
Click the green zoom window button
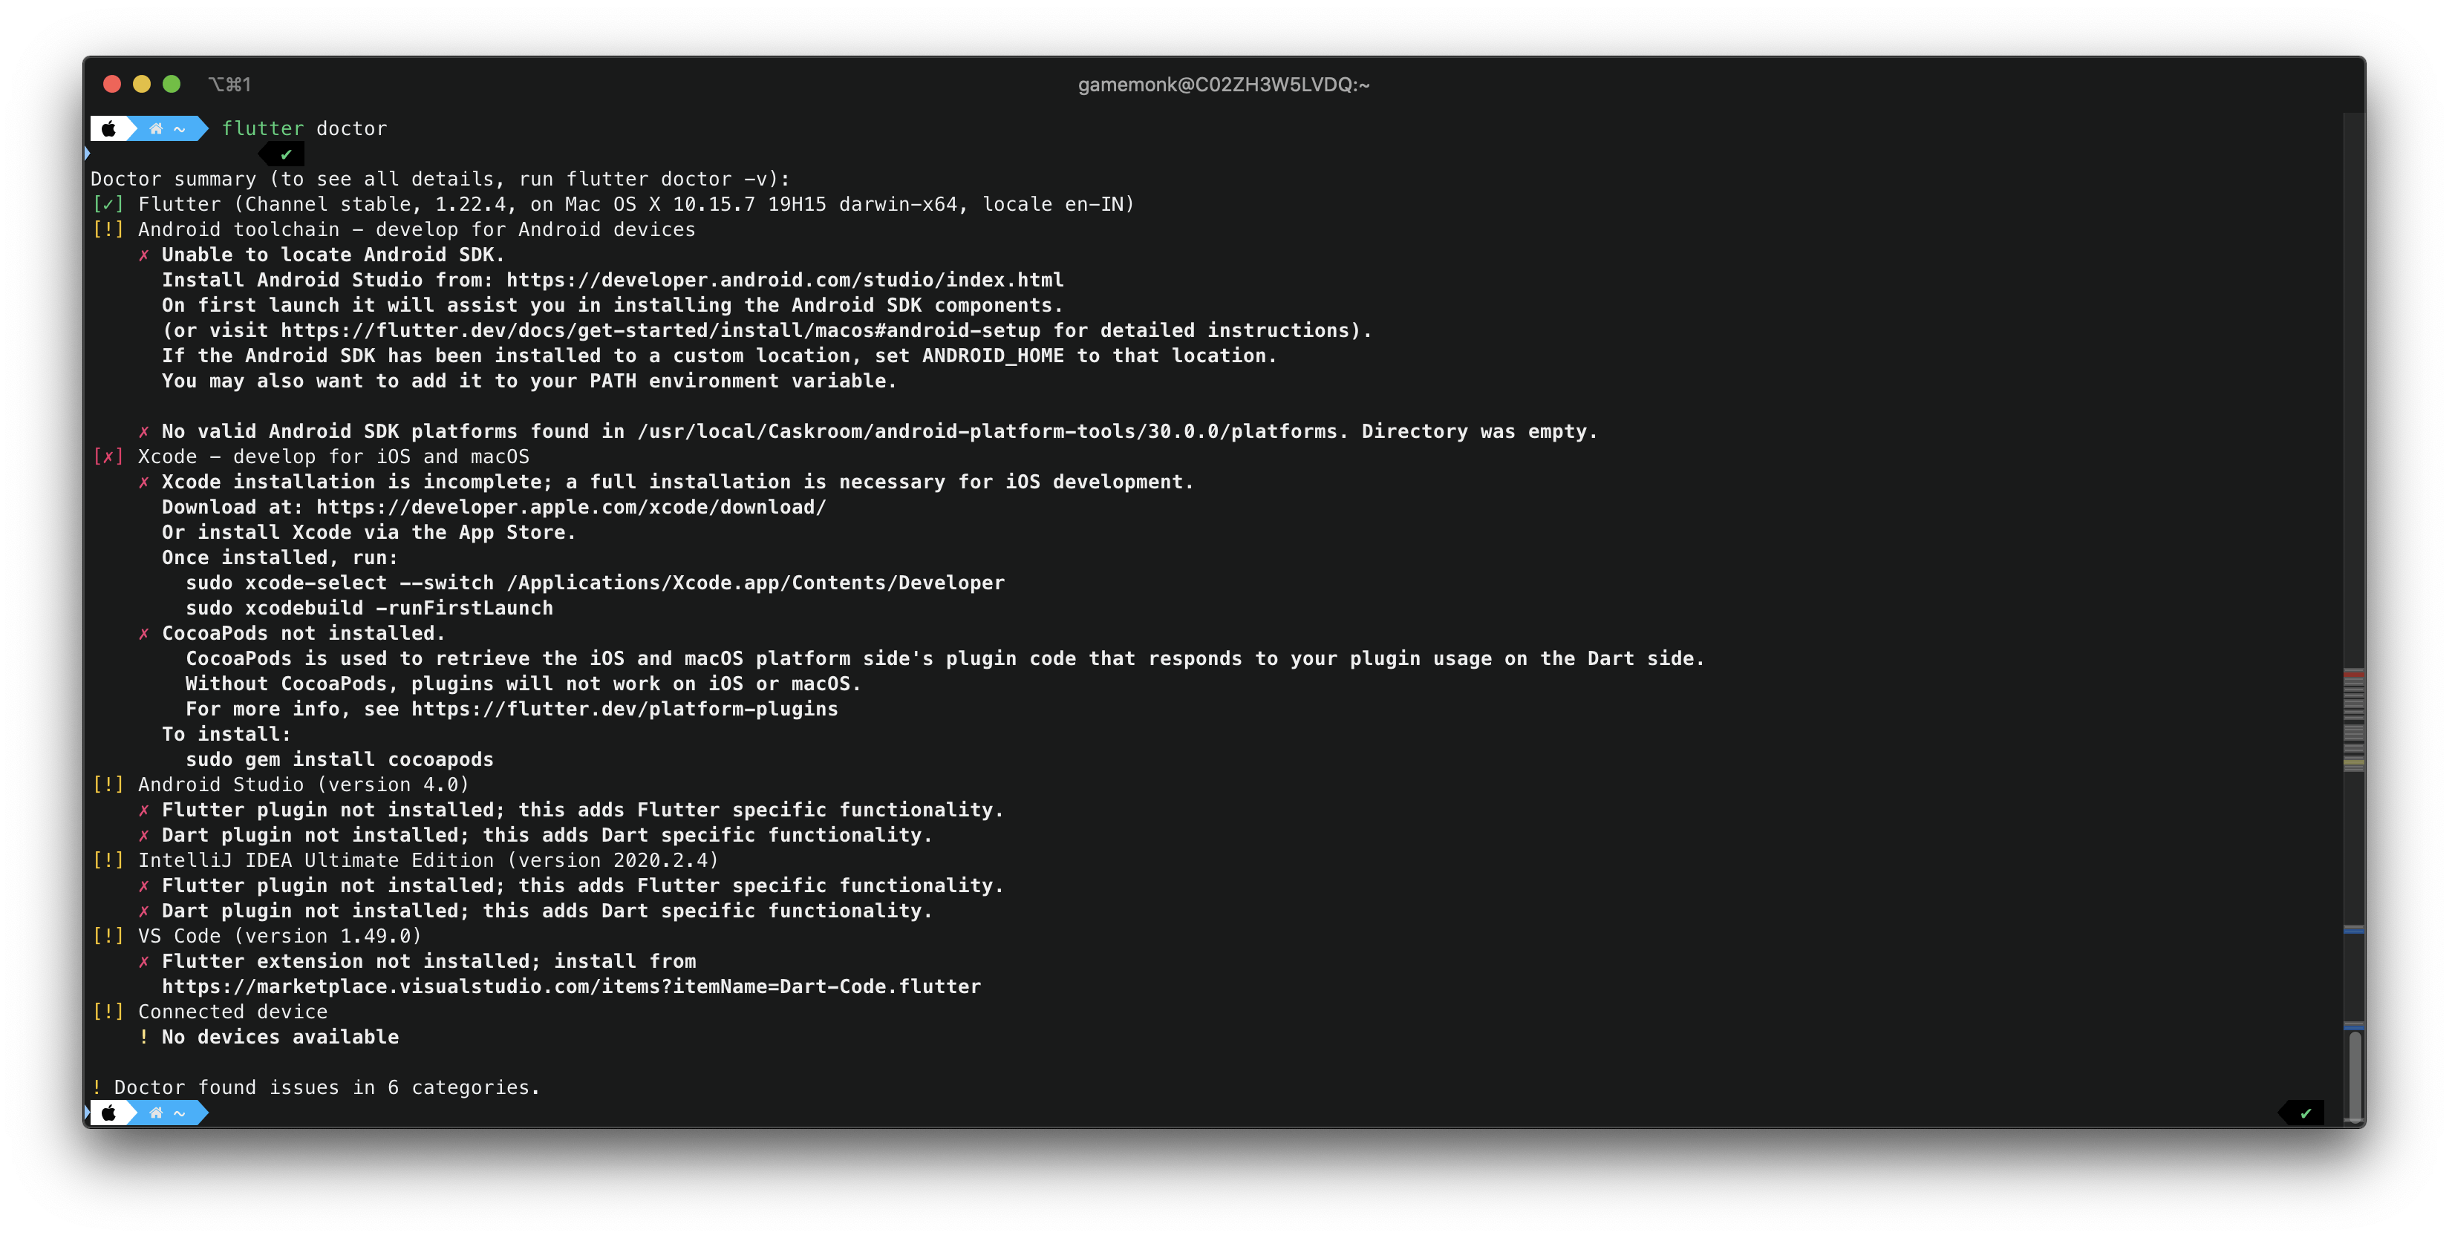[172, 84]
